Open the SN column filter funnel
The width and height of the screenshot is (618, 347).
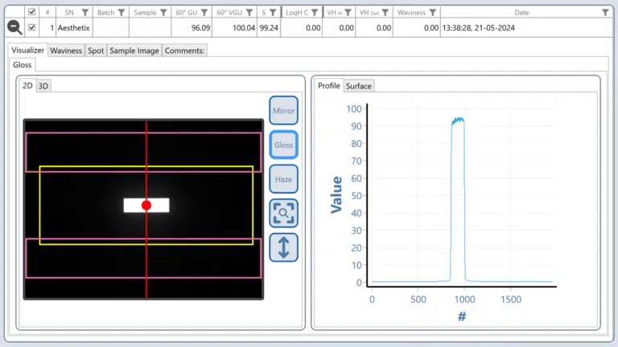85,13
